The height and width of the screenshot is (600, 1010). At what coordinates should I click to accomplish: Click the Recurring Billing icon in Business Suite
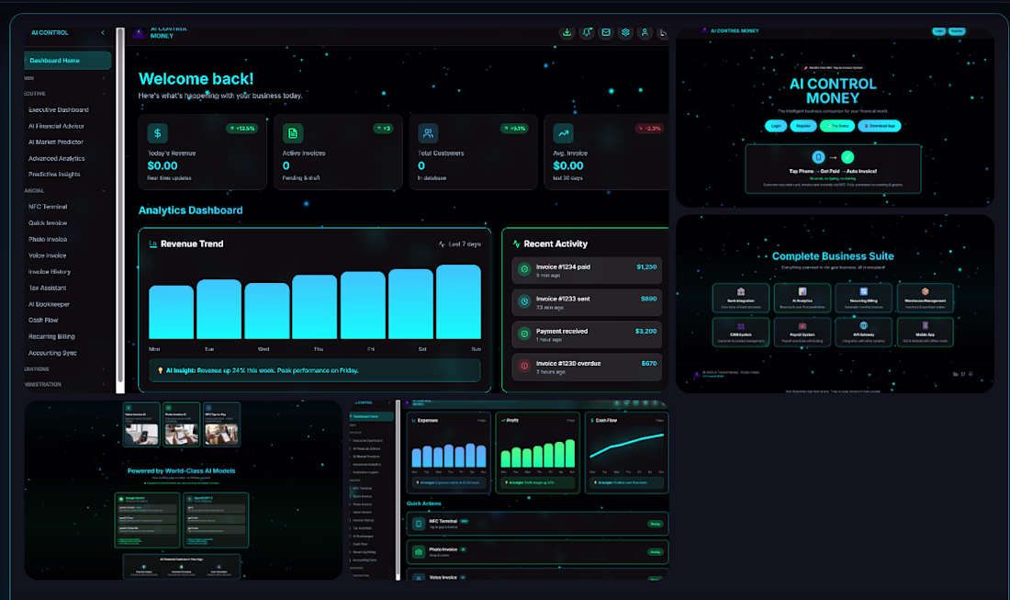(x=864, y=291)
